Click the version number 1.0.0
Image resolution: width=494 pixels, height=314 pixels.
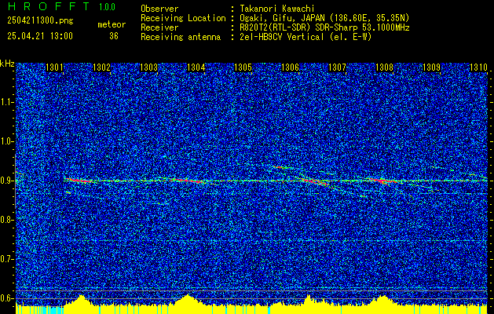107,7
